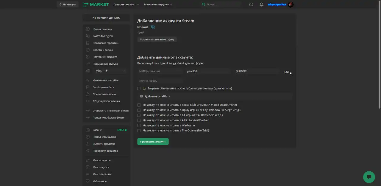This screenshot has height=186, width=381.
Task: Click the Поиск search field
Action: (222, 4)
